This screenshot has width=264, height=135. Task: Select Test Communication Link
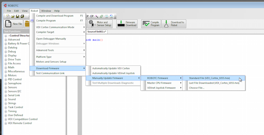[x=58, y=73]
